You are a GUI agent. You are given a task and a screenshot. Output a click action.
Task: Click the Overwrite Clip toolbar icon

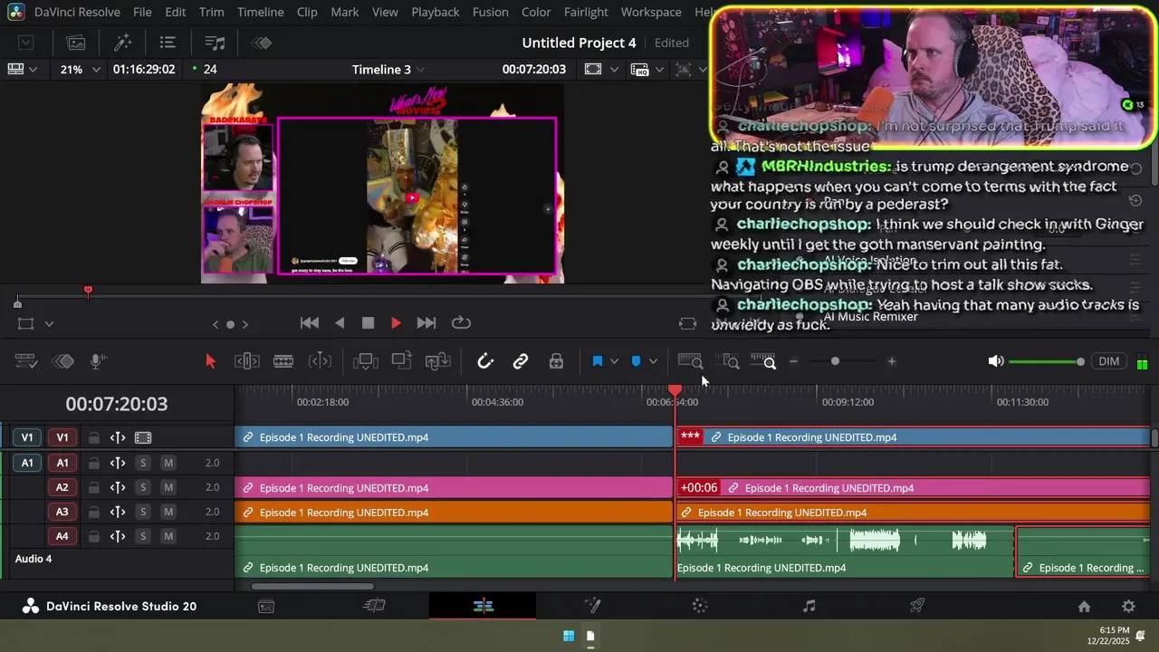pyautogui.click(x=402, y=361)
